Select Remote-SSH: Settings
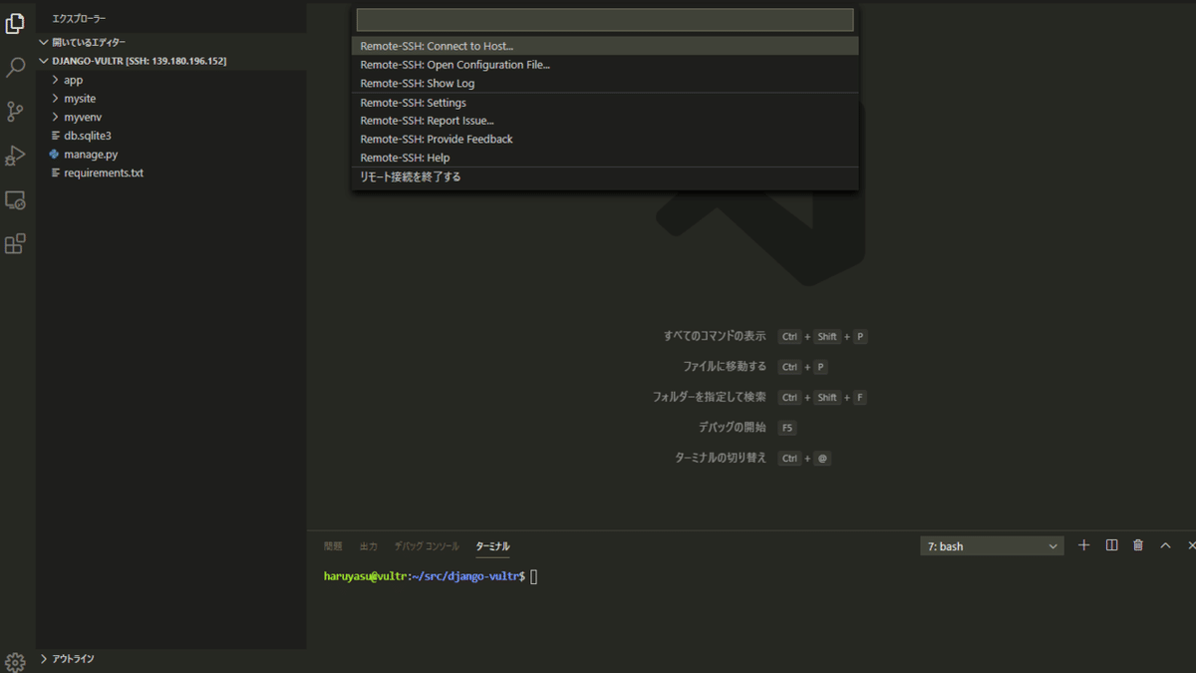This screenshot has width=1196, height=673. 605,103
